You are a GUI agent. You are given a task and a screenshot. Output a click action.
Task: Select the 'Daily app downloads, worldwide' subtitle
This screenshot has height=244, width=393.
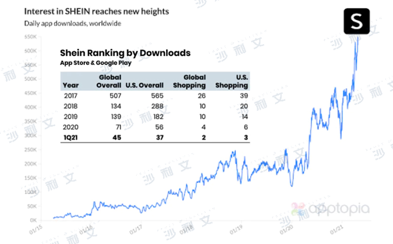point(73,23)
